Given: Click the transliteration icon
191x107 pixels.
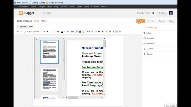Looking at the screenshot, I should [110, 32].
